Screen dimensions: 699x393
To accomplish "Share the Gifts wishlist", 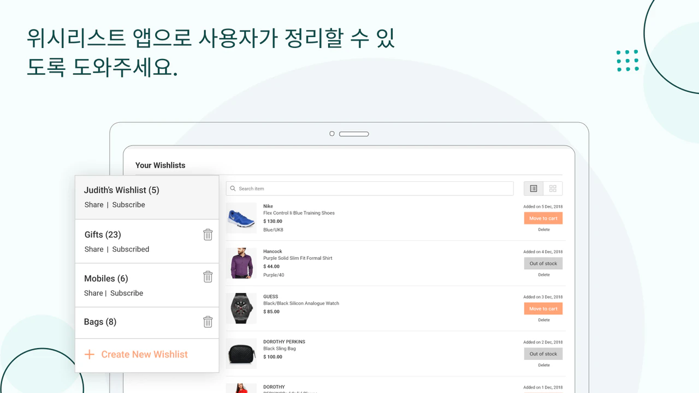I will [x=94, y=249].
